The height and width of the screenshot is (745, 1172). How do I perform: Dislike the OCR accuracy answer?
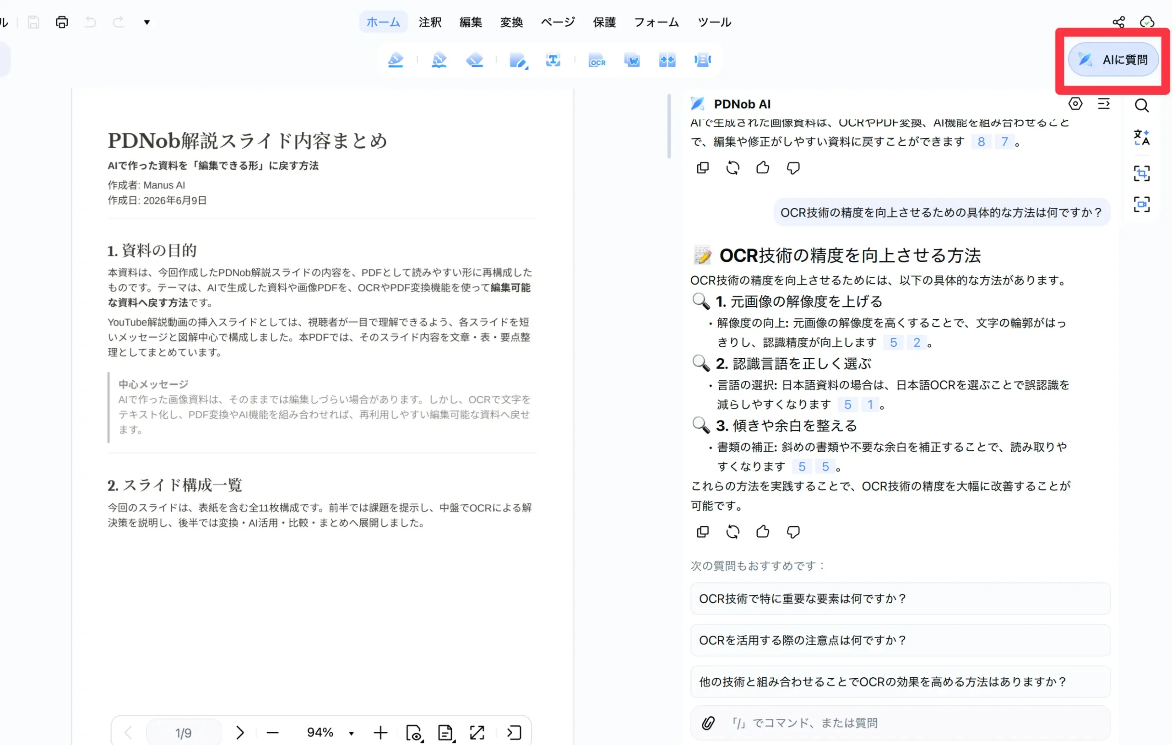(793, 532)
